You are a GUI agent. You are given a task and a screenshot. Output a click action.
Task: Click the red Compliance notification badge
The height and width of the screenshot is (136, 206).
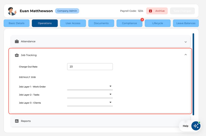tap(142, 20)
